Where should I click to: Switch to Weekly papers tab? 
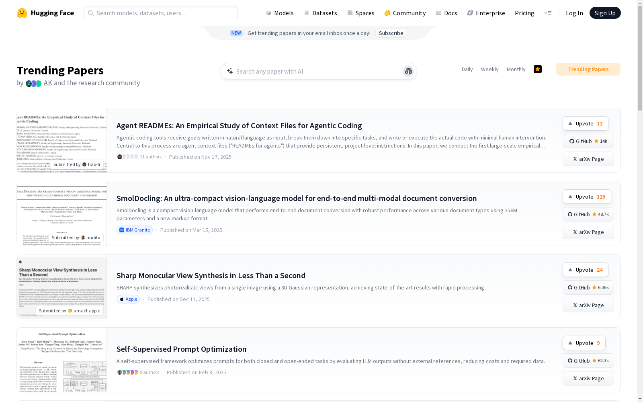pyautogui.click(x=489, y=69)
